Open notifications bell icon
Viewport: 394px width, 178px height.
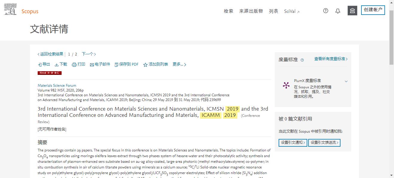338,11
